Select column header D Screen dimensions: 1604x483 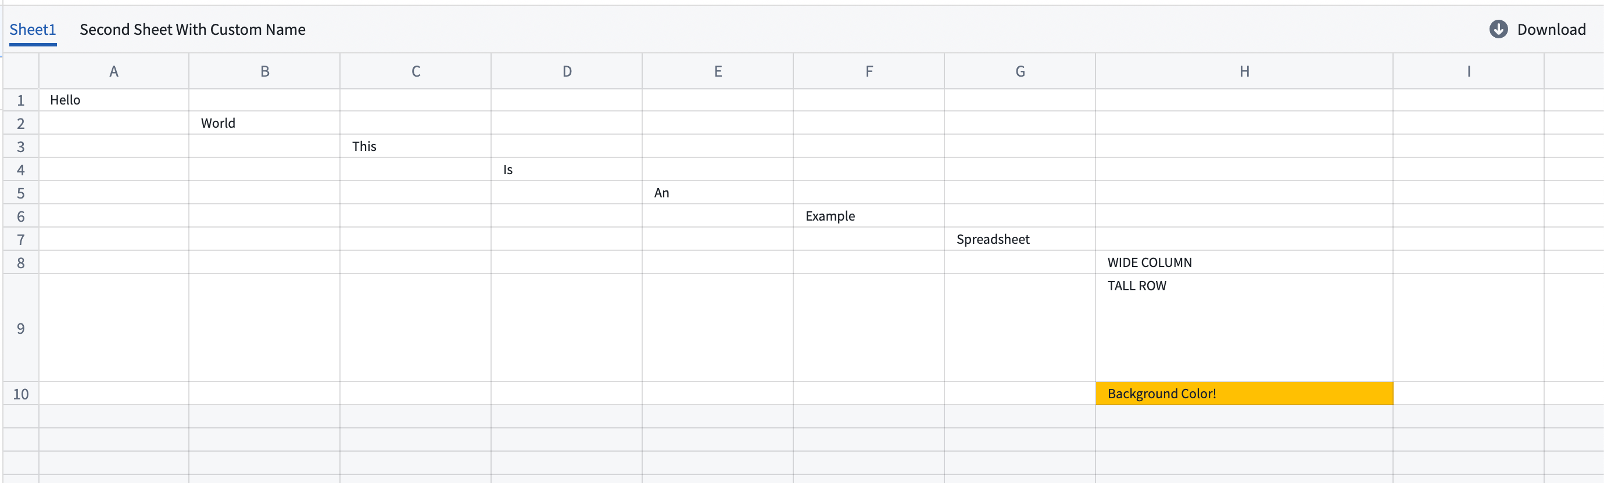coord(566,71)
